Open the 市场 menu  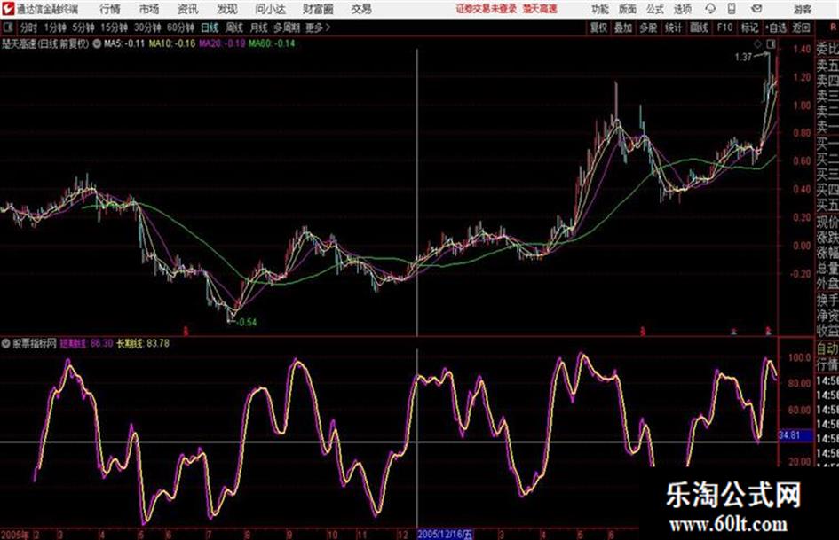[149, 9]
